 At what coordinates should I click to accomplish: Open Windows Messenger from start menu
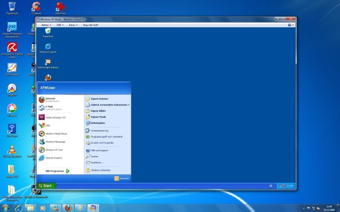(60, 142)
